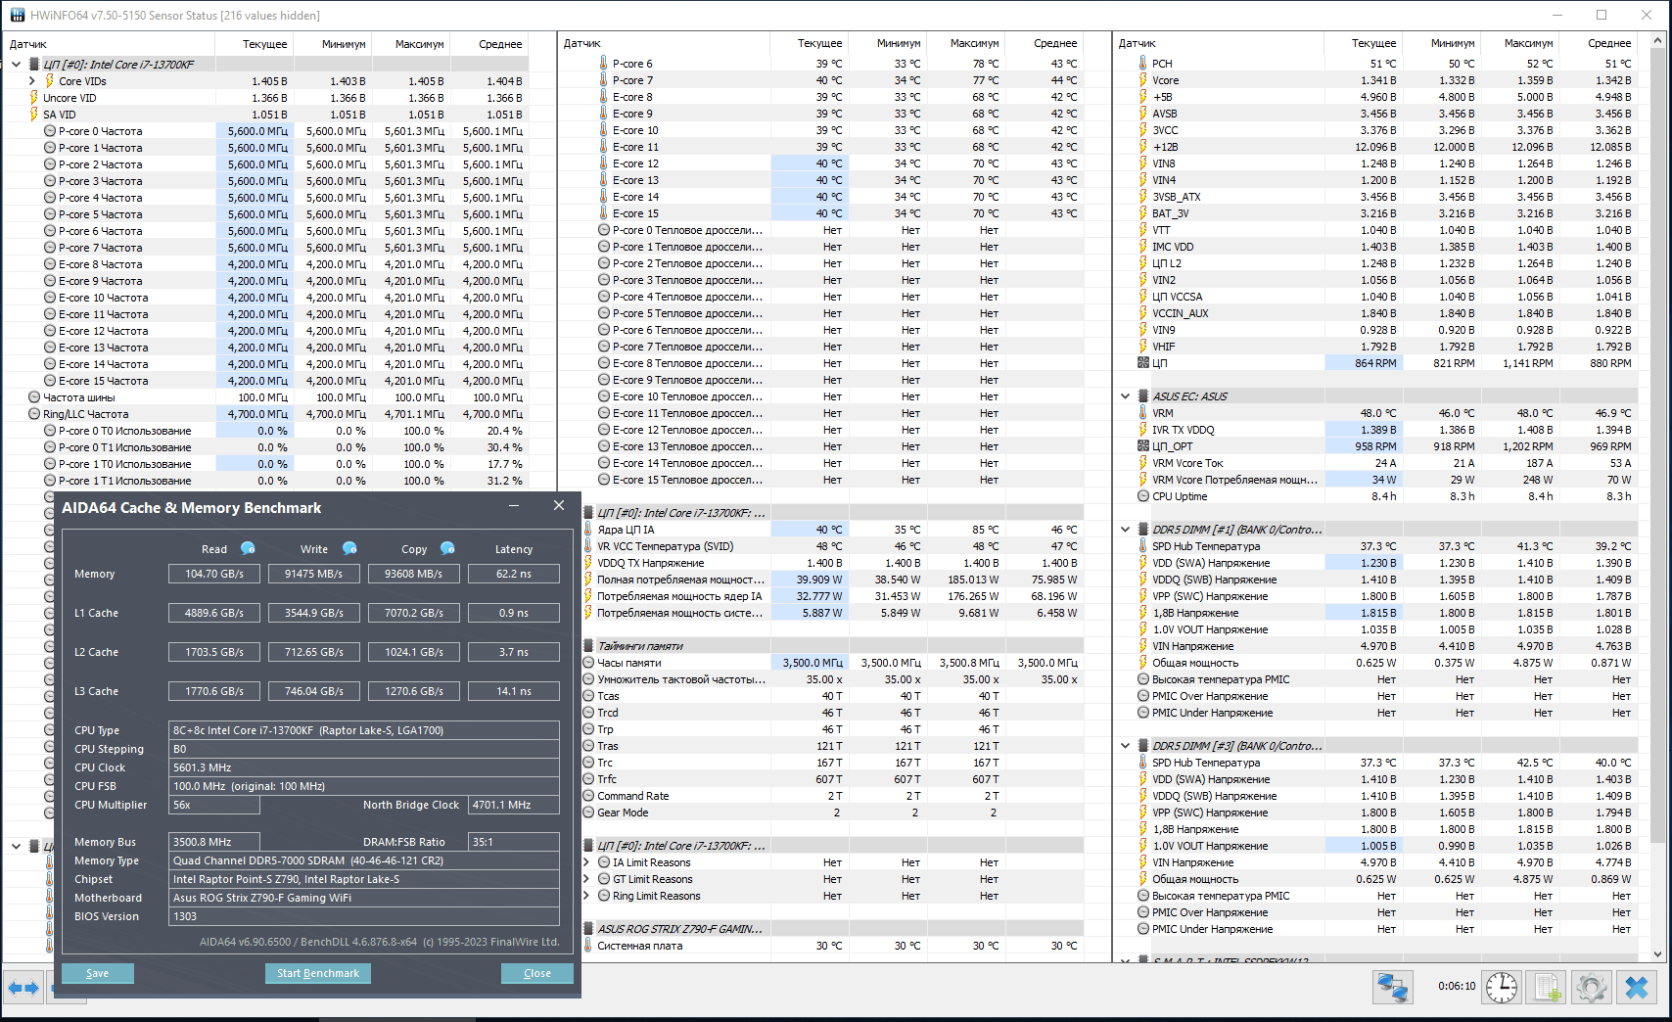The image size is (1672, 1022).
Task: Collapse the ЦП [#0] Intel Core i7-13700KF group
Action: (16, 65)
